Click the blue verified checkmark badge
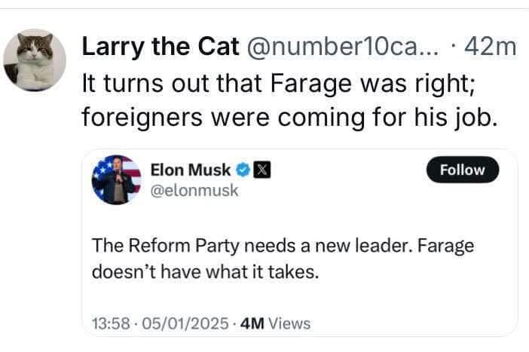This screenshot has width=529, height=352. click(x=244, y=170)
